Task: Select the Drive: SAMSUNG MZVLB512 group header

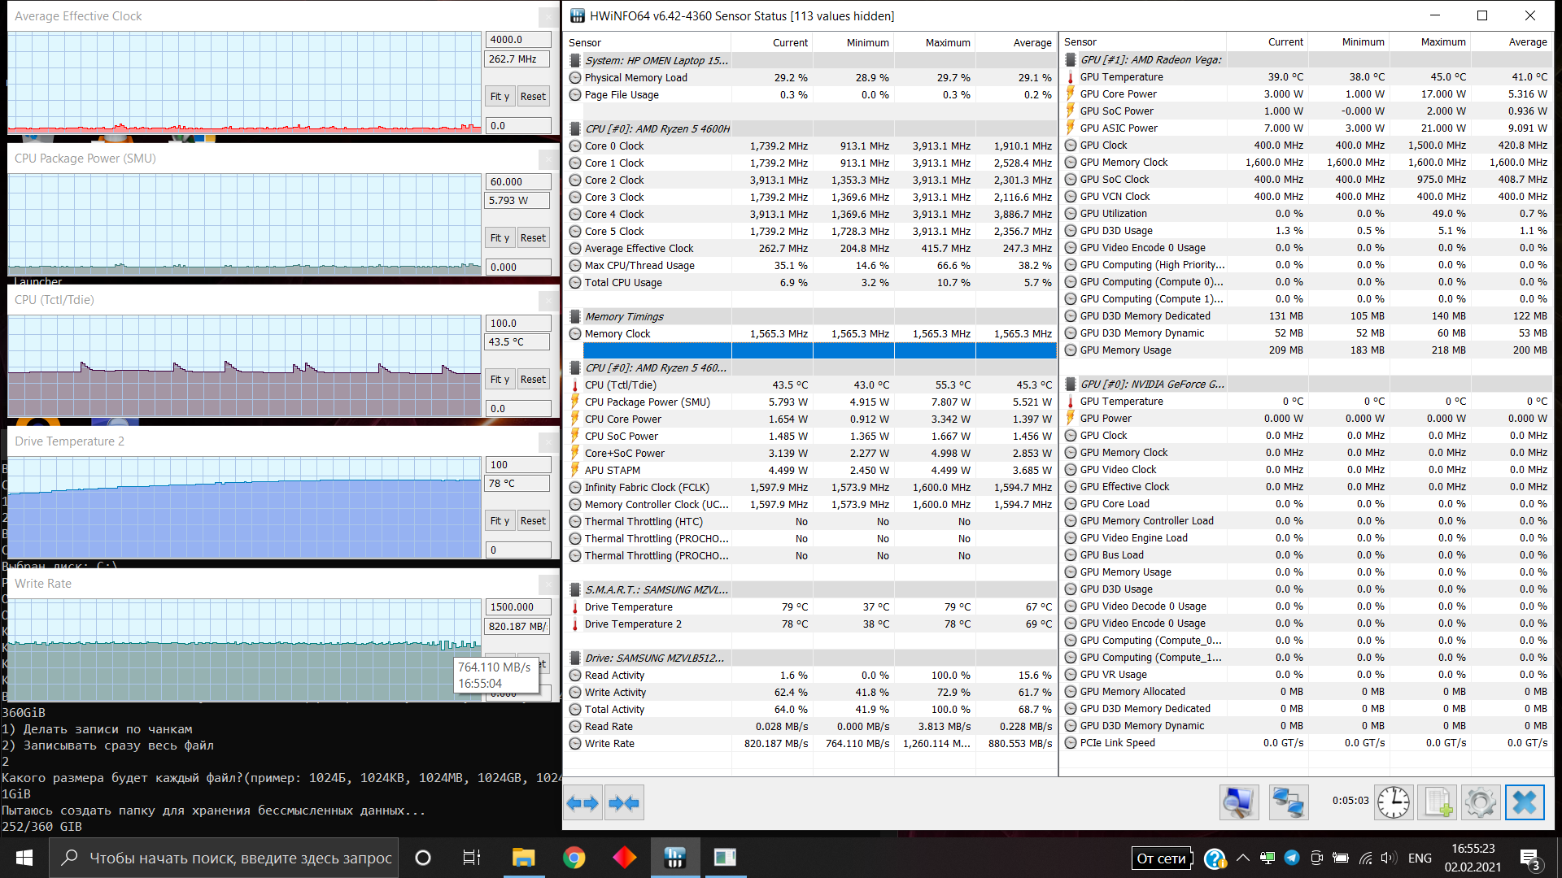Action: pos(811,658)
